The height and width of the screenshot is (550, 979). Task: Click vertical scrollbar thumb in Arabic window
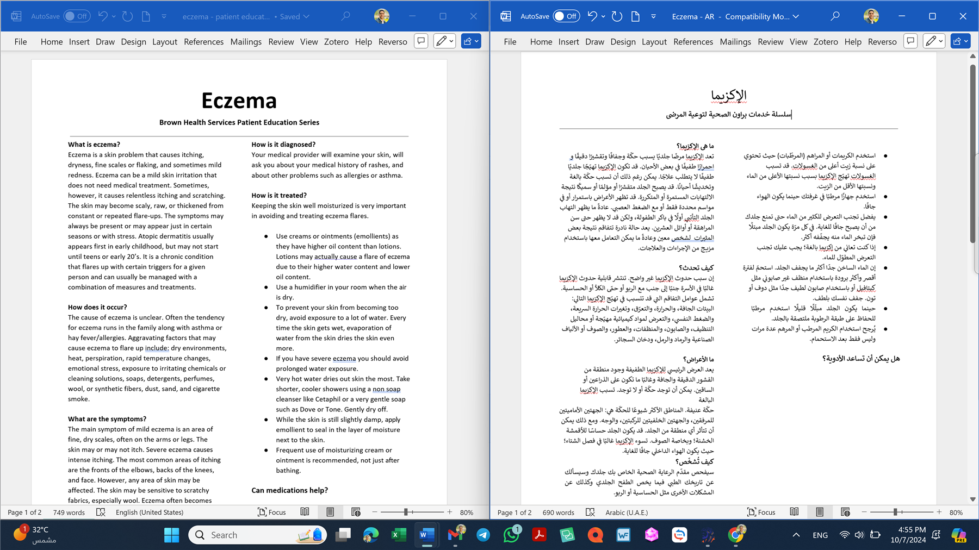[x=972, y=154]
